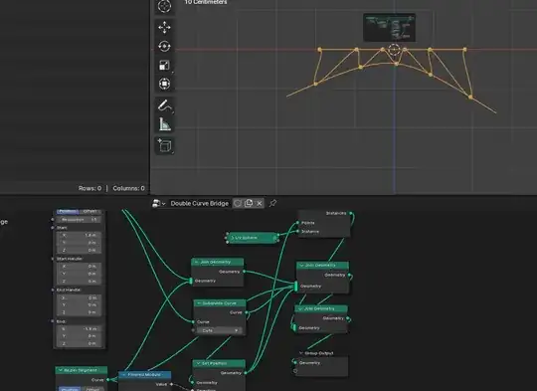This screenshot has width=537, height=391.
Task: Click the Start X value field
Action: [79, 235]
